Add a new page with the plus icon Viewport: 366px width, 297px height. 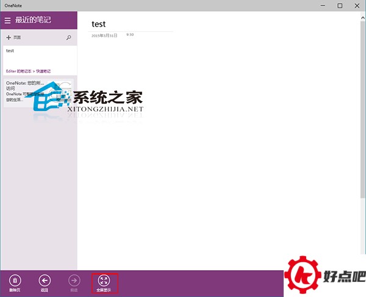point(9,38)
